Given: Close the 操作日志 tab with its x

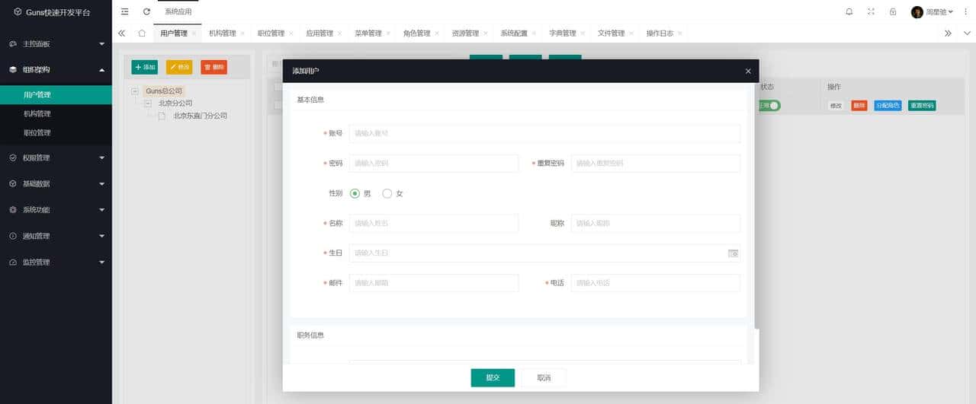Looking at the screenshot, I should [680, 33].
